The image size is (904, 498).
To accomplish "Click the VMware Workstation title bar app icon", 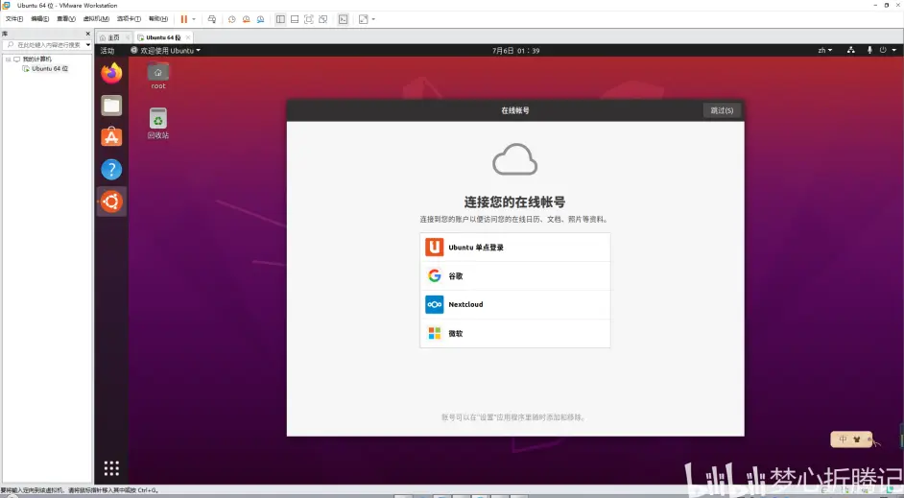I will 7,5.
